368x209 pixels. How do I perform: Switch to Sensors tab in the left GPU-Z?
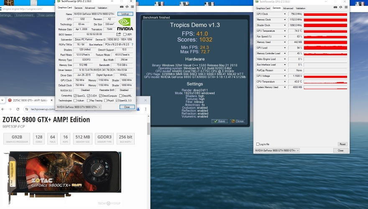pyautogui.click(x=78, y=8)
